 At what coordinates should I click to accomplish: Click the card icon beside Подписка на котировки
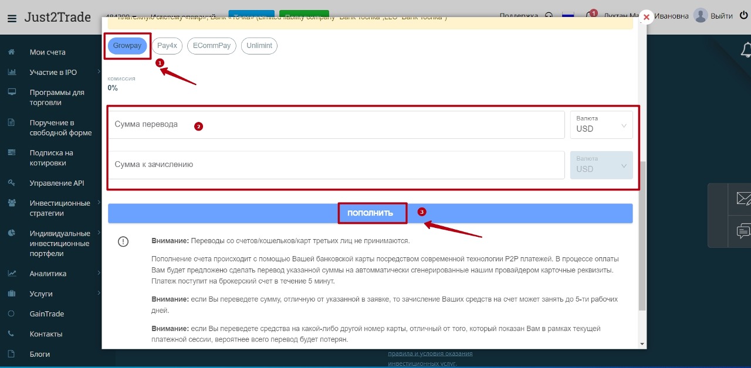(x=11, y=152)
